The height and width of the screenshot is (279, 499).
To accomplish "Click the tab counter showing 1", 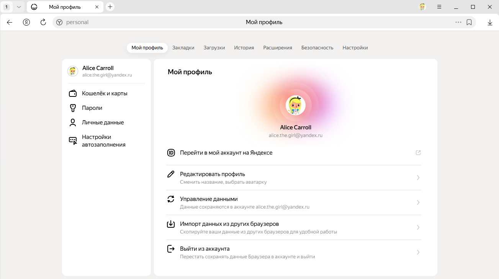I will [7, 7].
